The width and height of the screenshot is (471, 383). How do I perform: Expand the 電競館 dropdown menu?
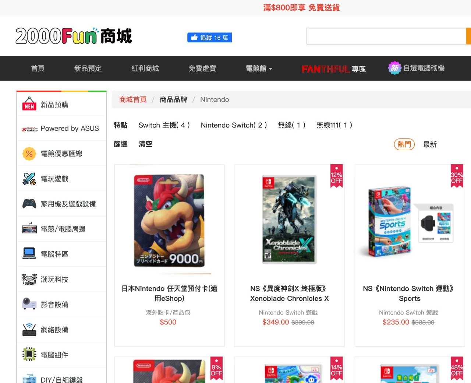click(x=259, y=68)
